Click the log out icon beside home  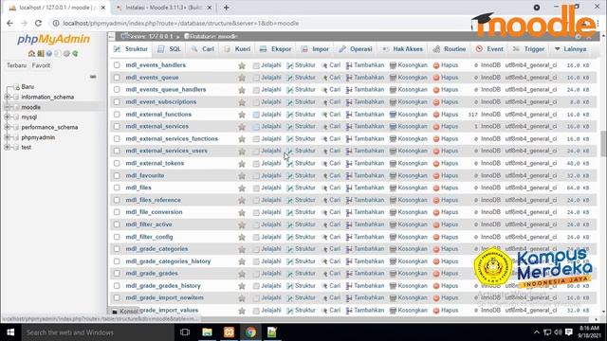click(x=40, y=53)
